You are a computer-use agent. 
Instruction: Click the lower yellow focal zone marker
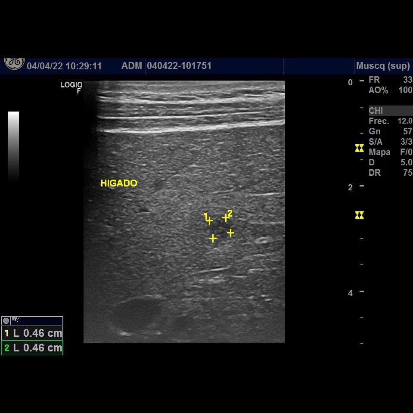pyautogui.click(x=359, y=215)
